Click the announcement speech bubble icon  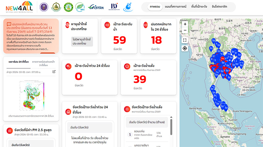pyautogui.click(x=9, y=24)
